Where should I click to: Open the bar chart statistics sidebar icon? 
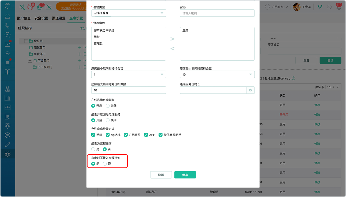pos(7,98)
